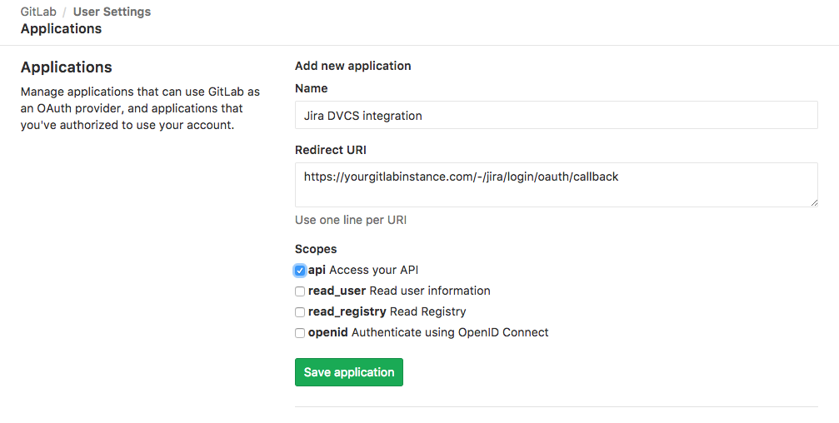
Task: Select the 'Read Registry' label text
Action: (x=427, y=311)
